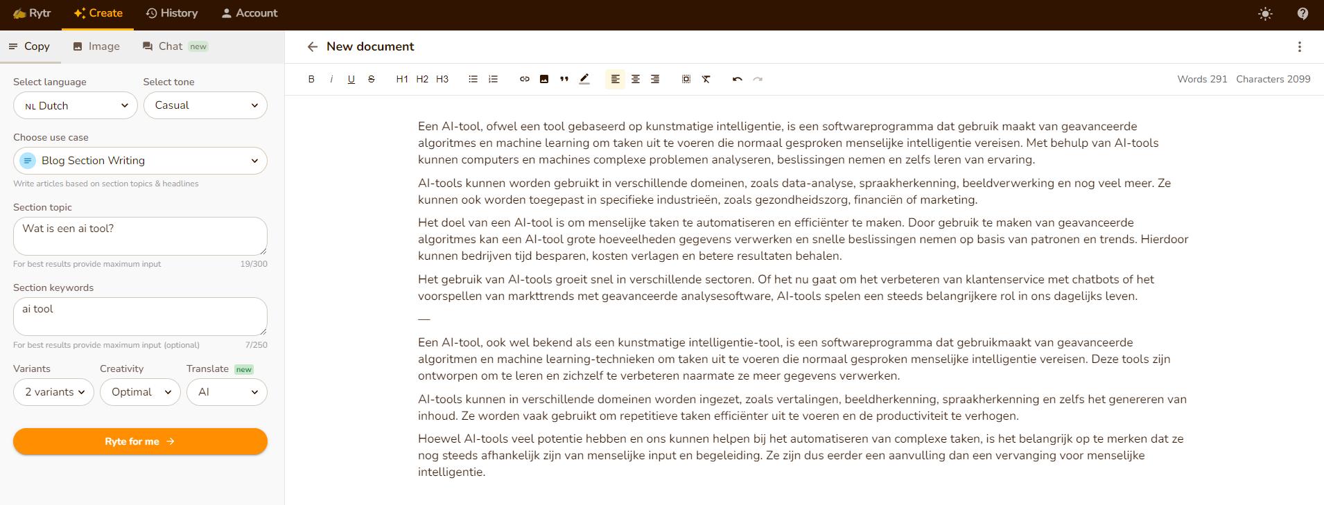
Task: Expand the Casual tone dropdown
Action: click(205, 105)
